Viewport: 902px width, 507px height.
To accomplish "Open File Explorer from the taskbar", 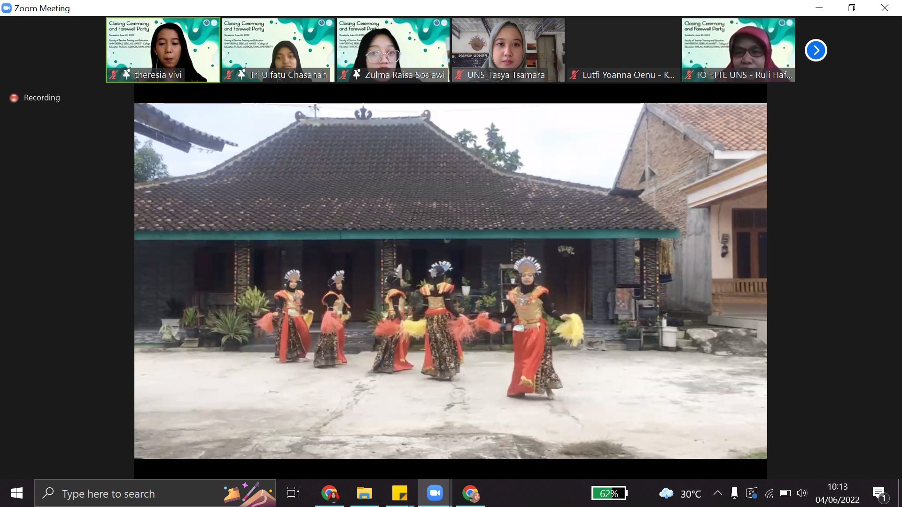I will 364,493.
